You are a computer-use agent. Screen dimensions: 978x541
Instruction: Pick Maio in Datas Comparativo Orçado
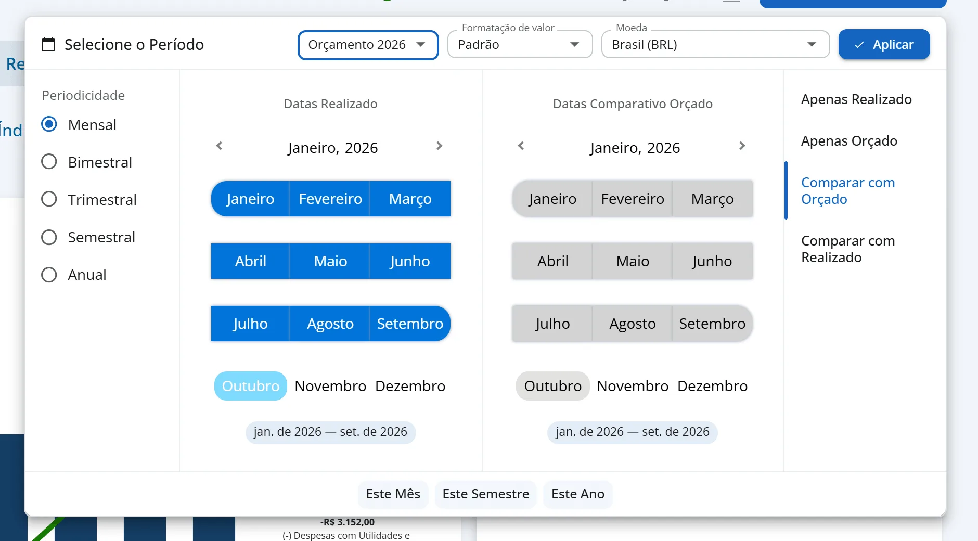click(633, 261)
